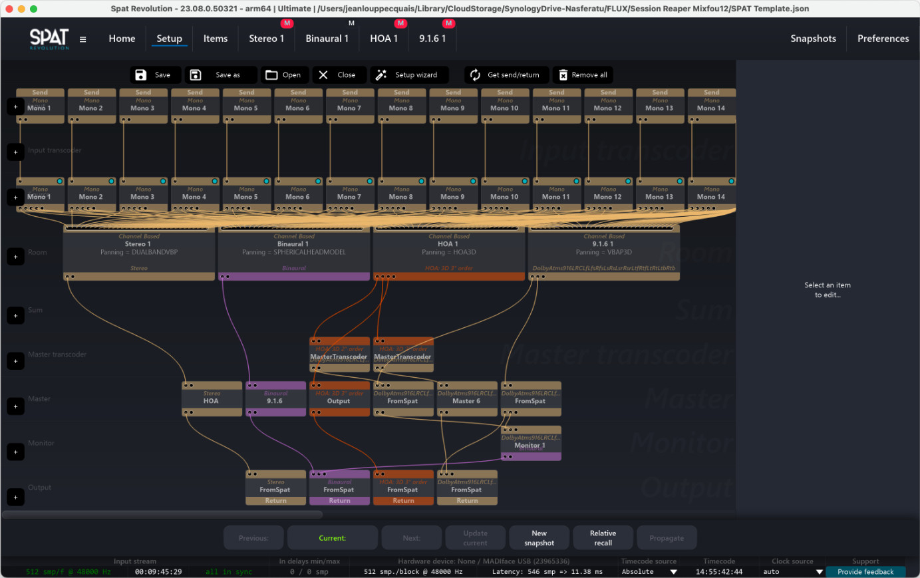Go to the Home tab

(x=122, y=39)
